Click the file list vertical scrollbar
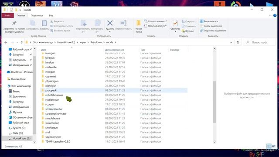This screenshot has height=157, width=279. coord(214,102)
